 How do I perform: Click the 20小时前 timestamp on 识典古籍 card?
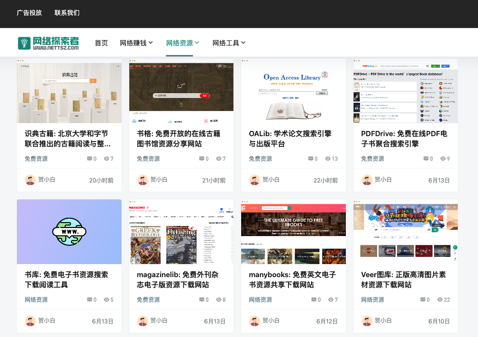tap(101, 181)
